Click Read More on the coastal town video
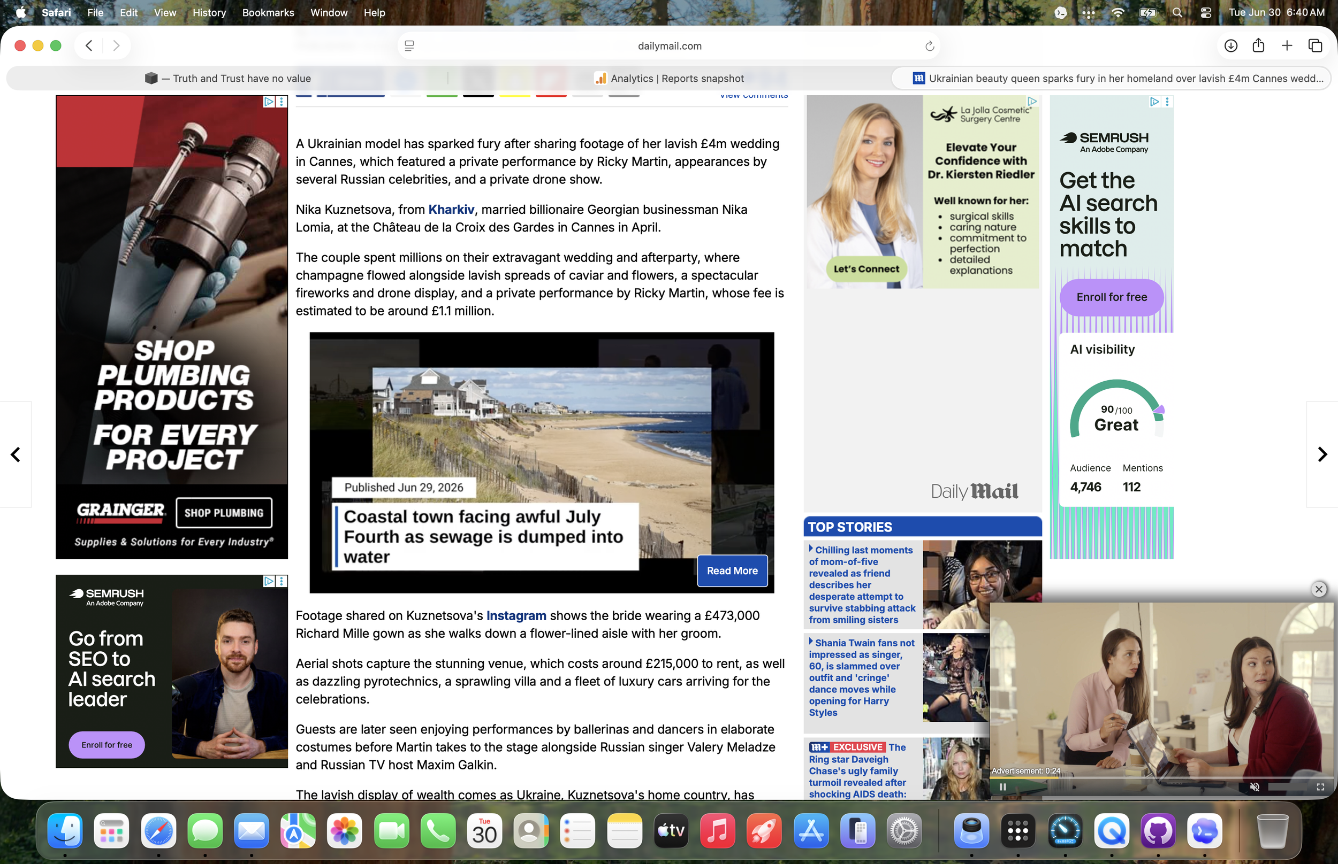Viewport: 1338px width, 864px height. [732, 570]
